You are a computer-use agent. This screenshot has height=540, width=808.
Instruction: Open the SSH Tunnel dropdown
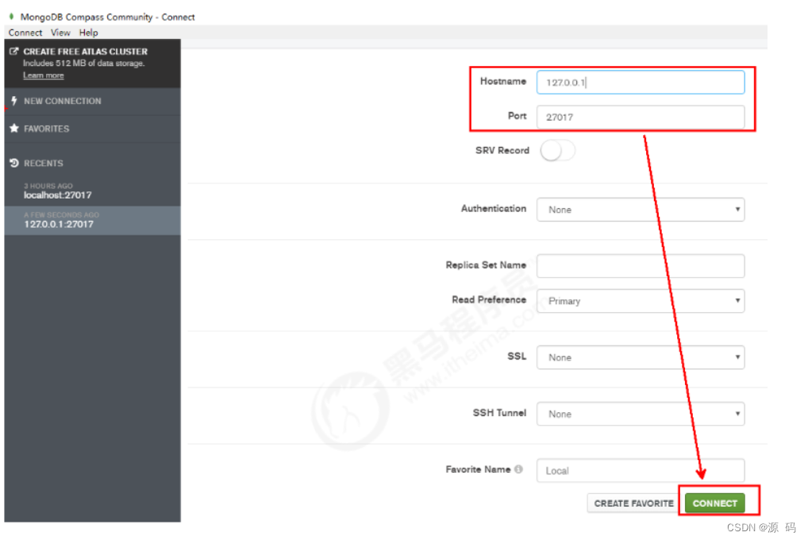coord(641,414)
